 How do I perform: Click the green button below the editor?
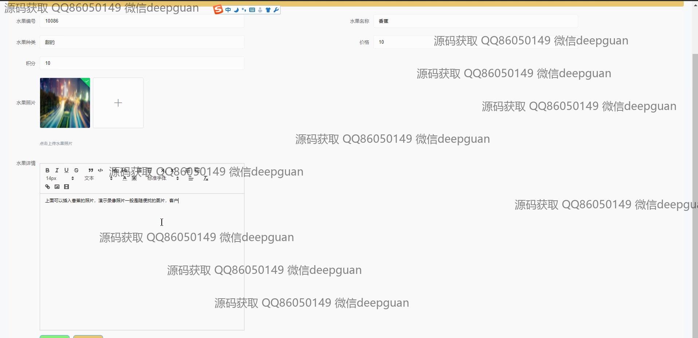click(x=55, y=337)
